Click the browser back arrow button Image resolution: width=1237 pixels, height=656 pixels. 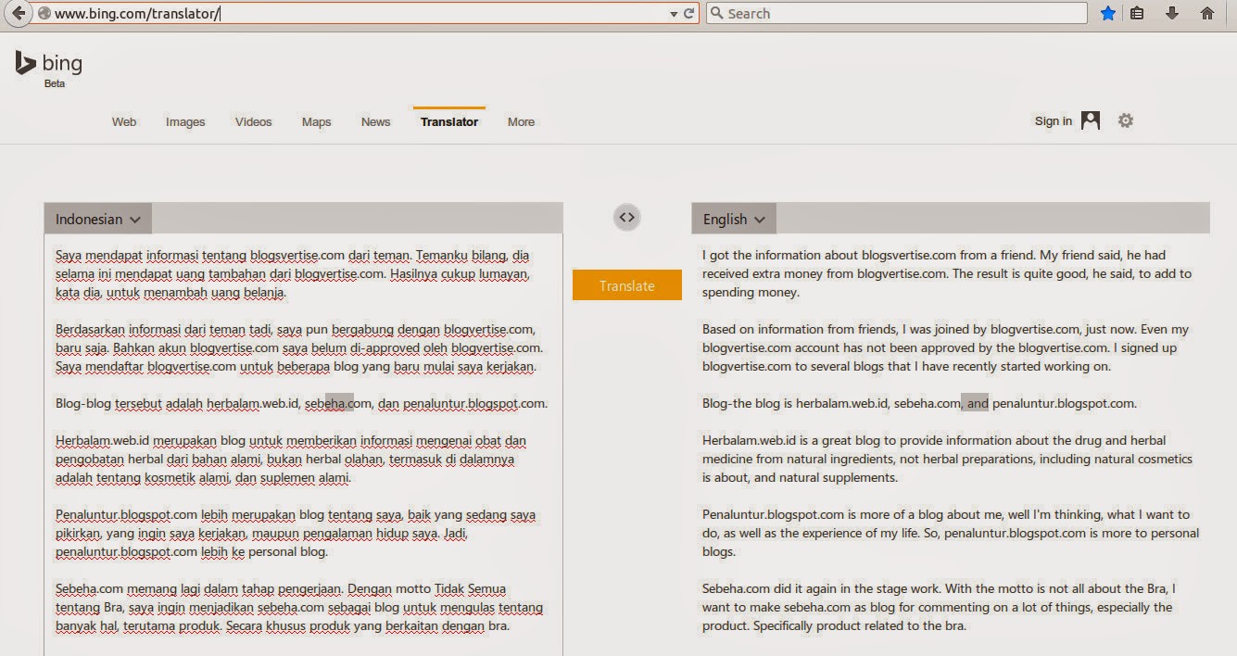coord(18,14)
